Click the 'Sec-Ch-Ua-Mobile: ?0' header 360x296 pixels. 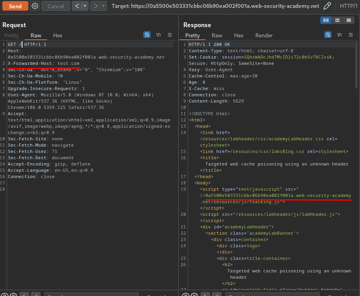[35, 76]
